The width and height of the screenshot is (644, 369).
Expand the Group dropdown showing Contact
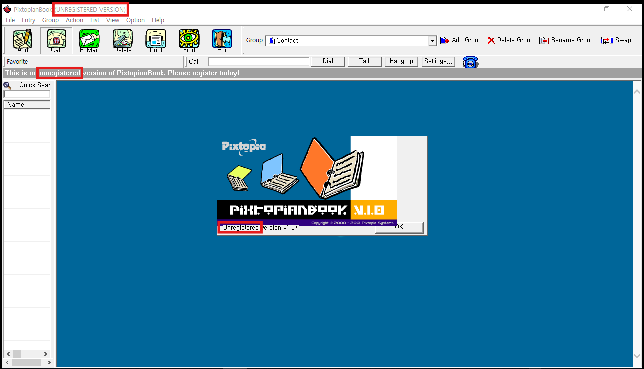(x=433, y=41)
